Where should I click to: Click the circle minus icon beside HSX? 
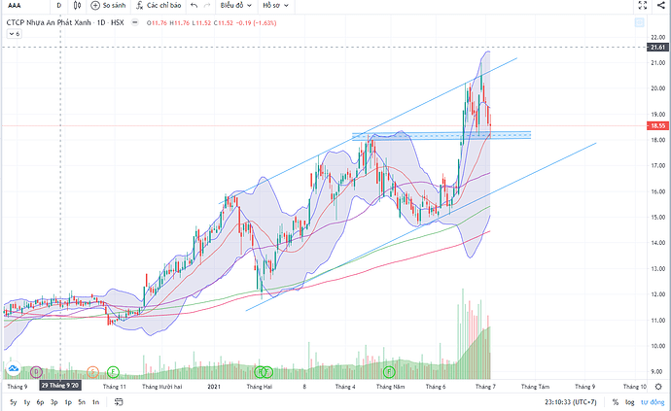135,22
